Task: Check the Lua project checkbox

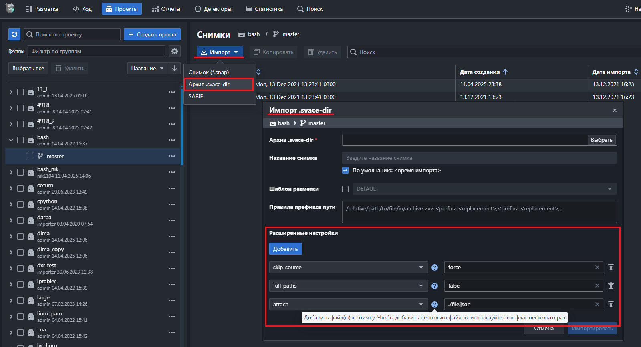Action: pyautogui.click(x=20, y=333)
